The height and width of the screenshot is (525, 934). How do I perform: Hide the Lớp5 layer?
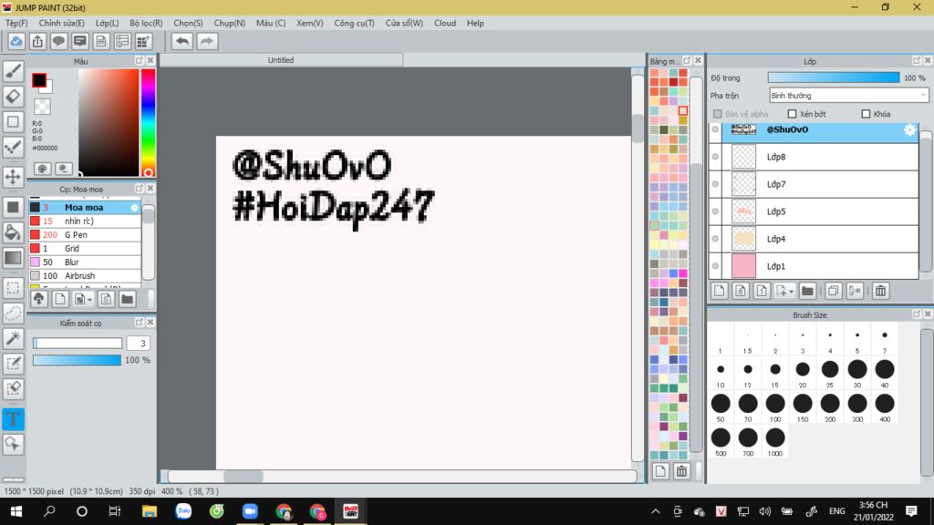click(715, 211)
